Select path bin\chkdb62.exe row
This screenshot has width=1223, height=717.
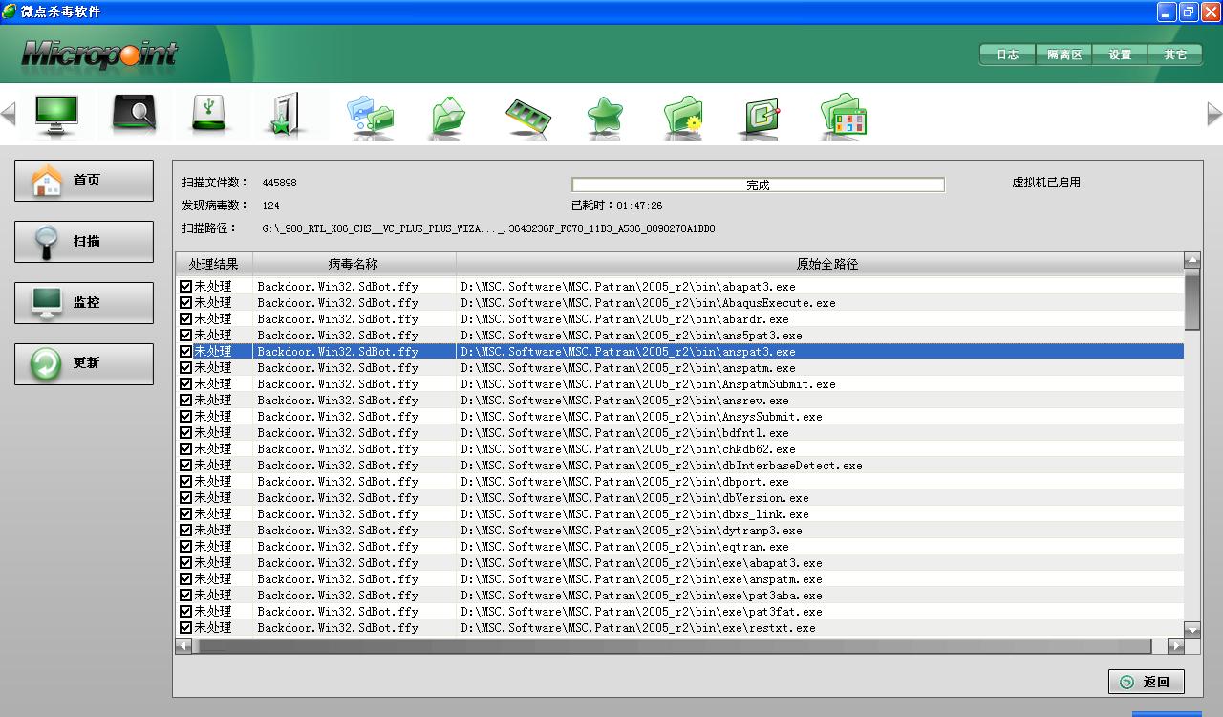(x=679, y=448)
